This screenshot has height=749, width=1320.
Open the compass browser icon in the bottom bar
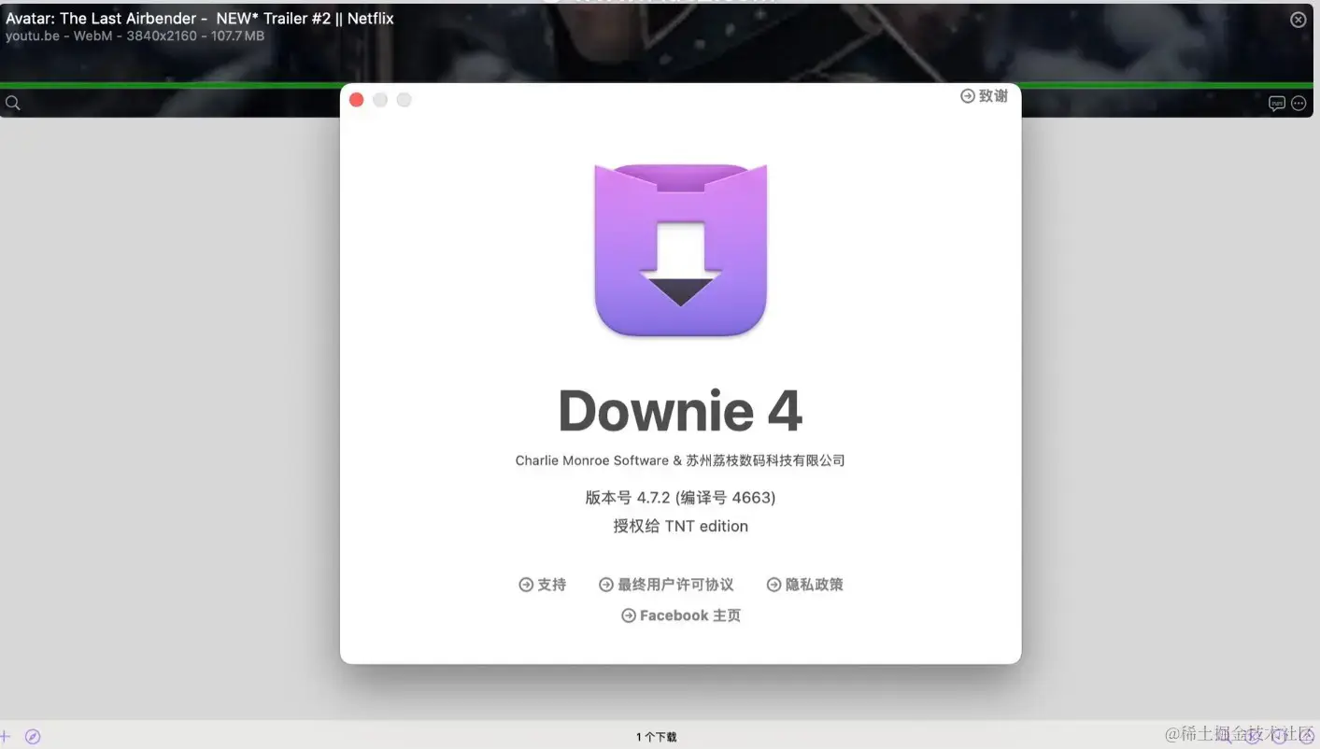pos(33,737)
